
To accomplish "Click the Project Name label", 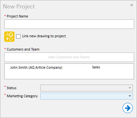I will click(x=17, y=16).
